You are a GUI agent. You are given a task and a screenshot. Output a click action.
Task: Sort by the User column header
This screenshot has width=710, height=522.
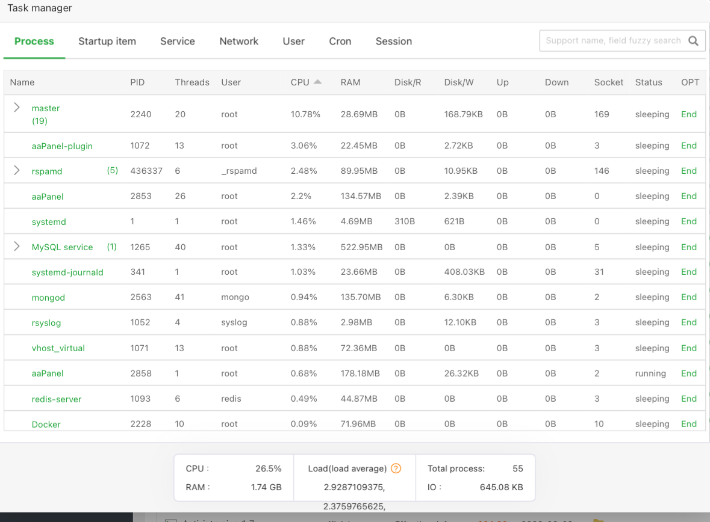[x=231, y=82]
